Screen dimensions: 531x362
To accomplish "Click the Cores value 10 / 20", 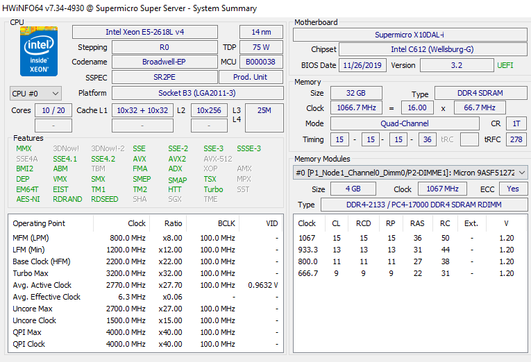I will [x=53, y=110].
